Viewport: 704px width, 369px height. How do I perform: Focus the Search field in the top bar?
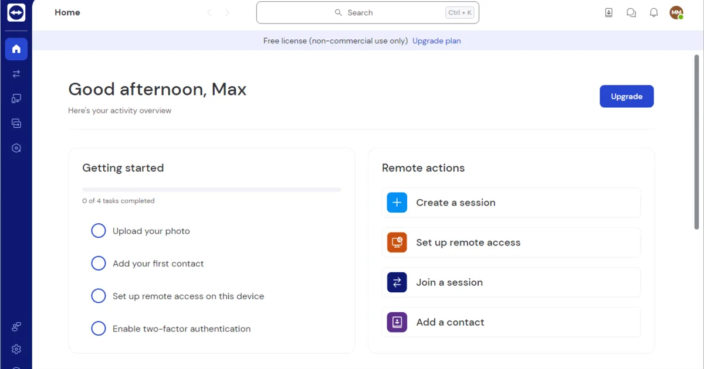368,13
